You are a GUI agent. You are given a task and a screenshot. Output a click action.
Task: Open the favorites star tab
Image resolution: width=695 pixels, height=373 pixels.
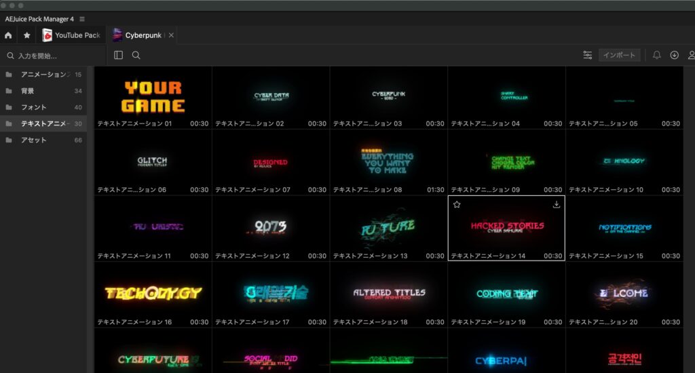click(27, 35)
